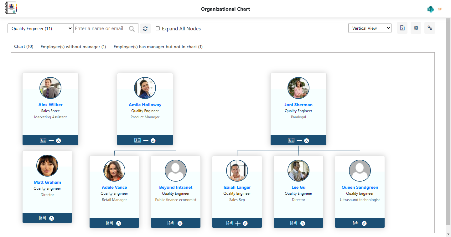The image size is (451, 237).
Task: Open the settings gear icon
Action: tap(416, 28)
